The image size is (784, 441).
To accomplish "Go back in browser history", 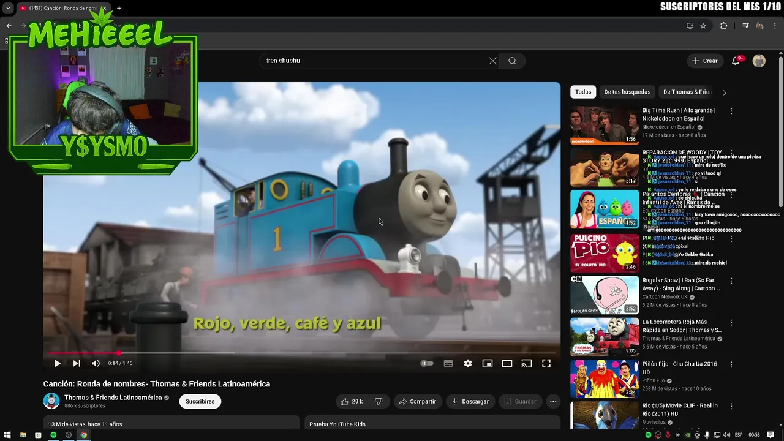I will coord(9,26).
